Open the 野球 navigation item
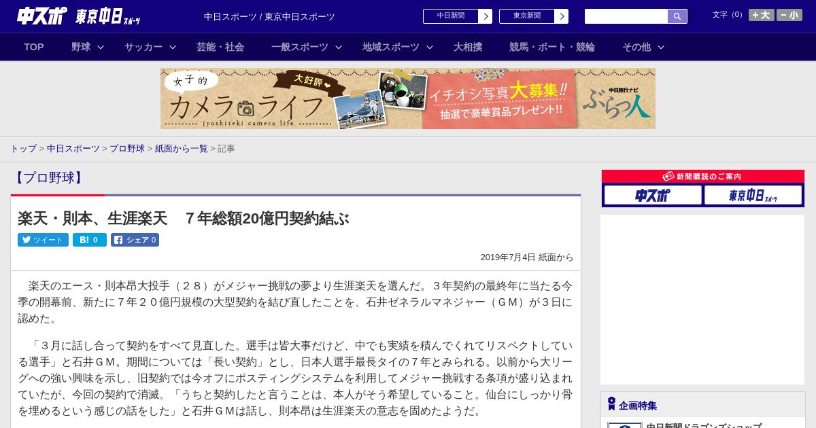This screenshot has width=816, height=428. coord(81,47)
